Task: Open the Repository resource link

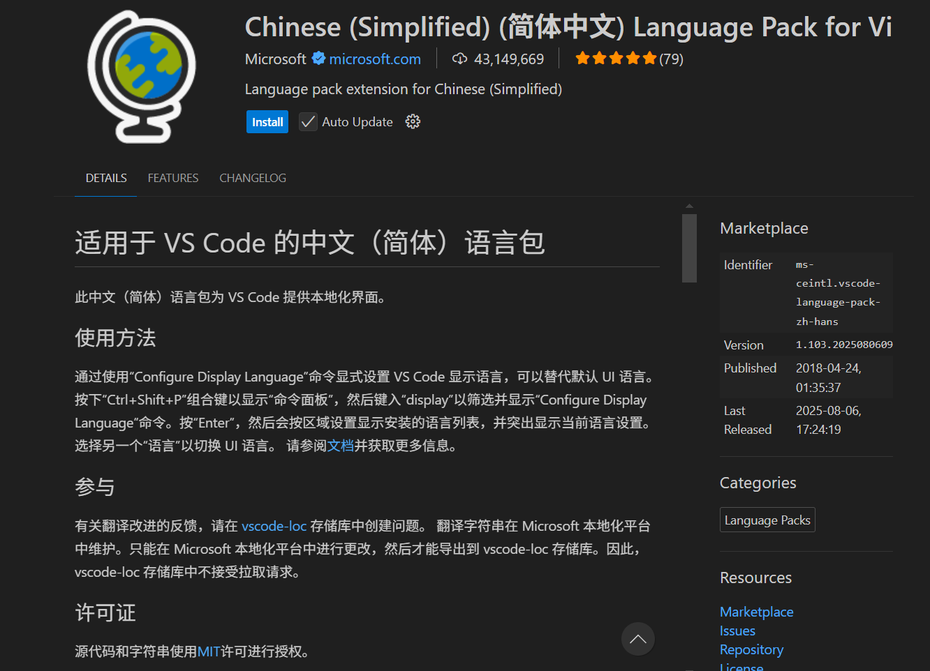Action: 752,649
